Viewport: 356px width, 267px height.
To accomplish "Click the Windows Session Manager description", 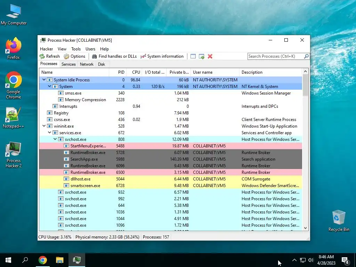I will [x=266, y=93].
